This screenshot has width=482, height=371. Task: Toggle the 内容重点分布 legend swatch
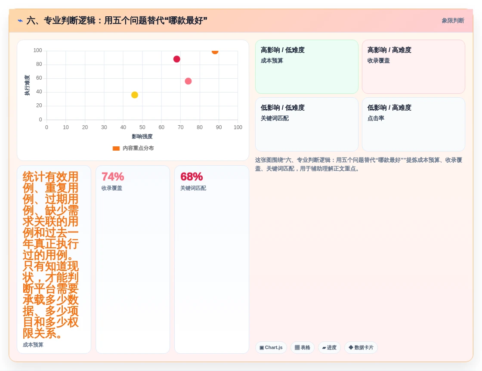(116, 148)
